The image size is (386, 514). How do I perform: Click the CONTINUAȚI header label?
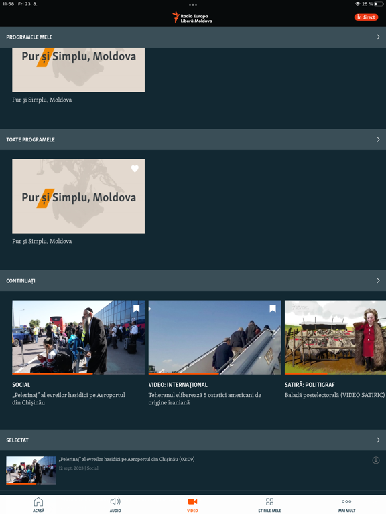click(x=21, y=281)
